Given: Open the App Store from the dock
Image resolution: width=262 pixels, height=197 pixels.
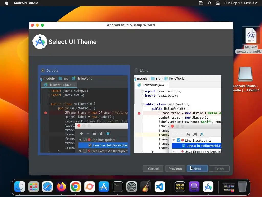Looking at the screenshot, I should [104, 187].
